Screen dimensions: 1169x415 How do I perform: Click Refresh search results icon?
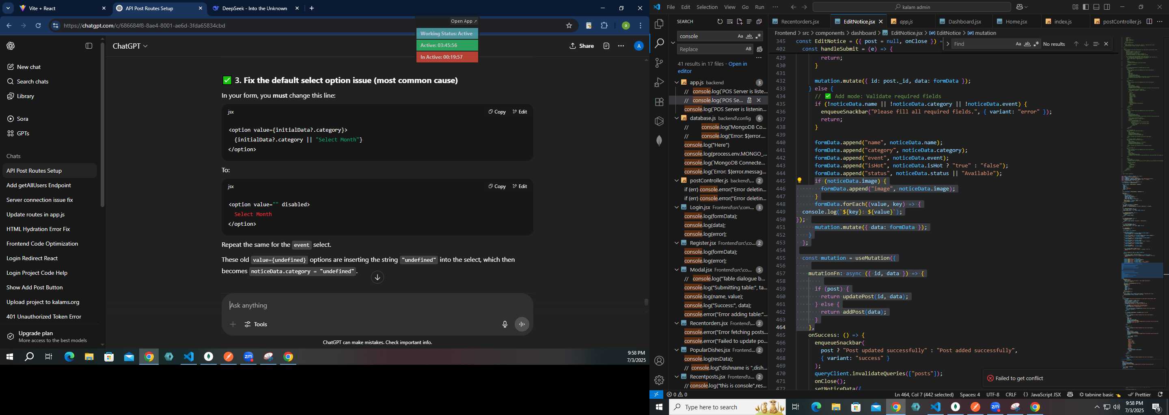[x=720, y=22]
